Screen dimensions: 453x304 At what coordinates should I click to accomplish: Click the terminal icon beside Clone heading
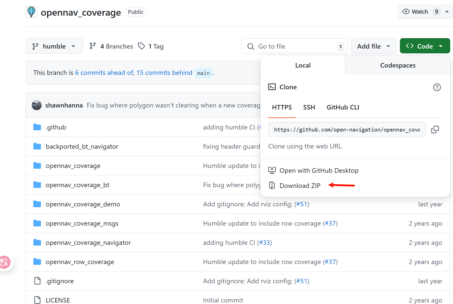coord(272,87)
